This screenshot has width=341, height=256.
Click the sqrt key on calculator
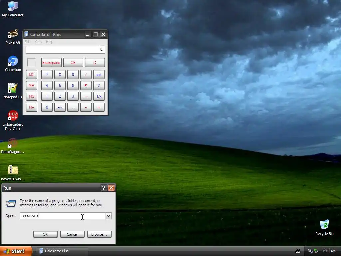point(99,74)
